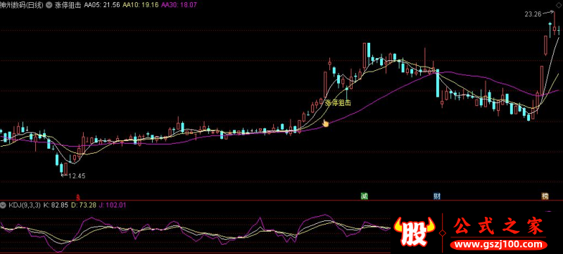Click the KDJ(9,3,3) indicator label
The width and height of the screenshot is (563, 254).
(24, 206)
